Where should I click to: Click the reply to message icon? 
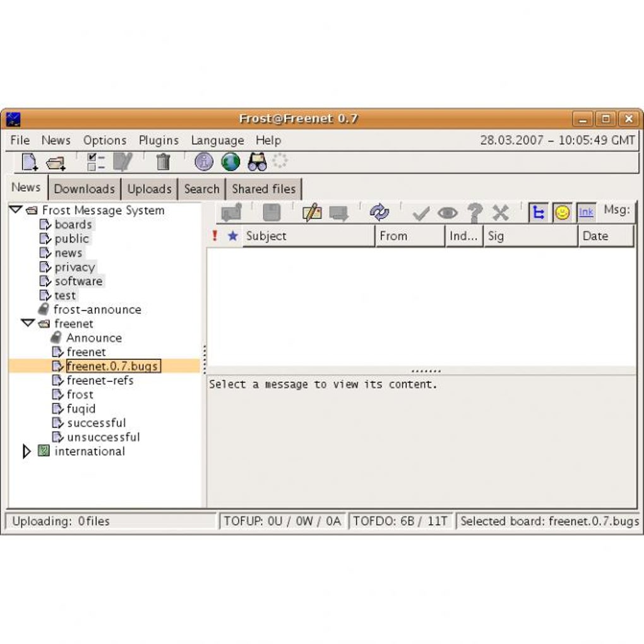coord(339,213)
